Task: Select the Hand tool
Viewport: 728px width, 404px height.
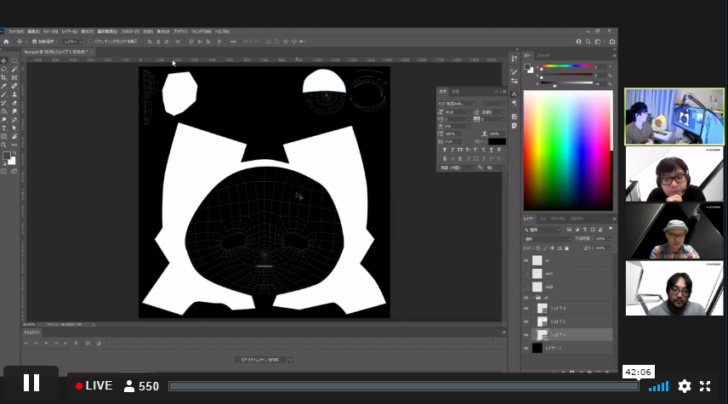Action: click(x=14, y=137)
